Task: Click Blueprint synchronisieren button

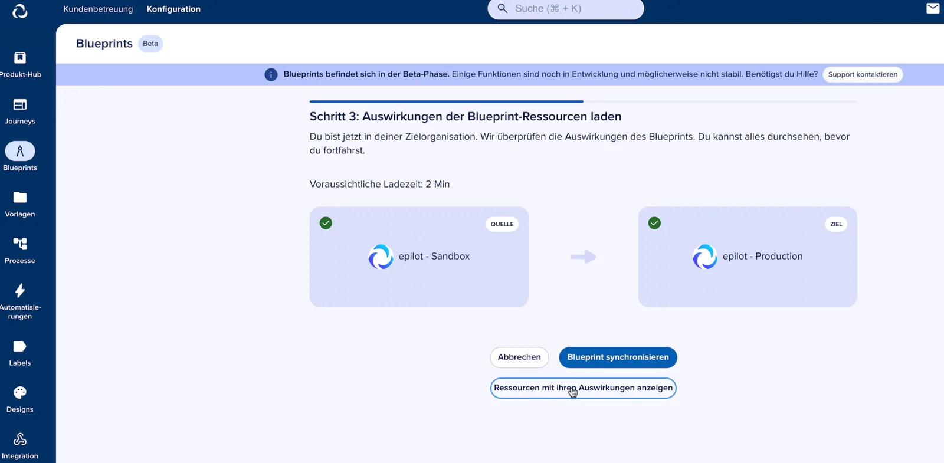Action: pos(618,357)
